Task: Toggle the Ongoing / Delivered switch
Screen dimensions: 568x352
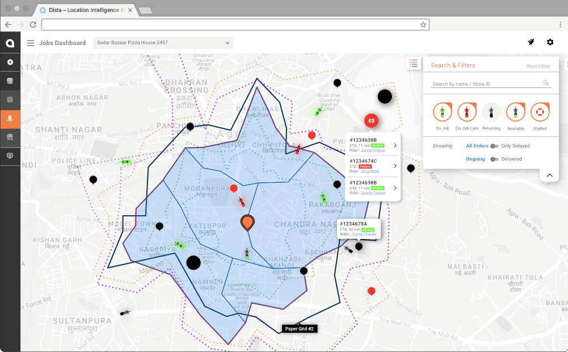Action: [x=494, y=159]
